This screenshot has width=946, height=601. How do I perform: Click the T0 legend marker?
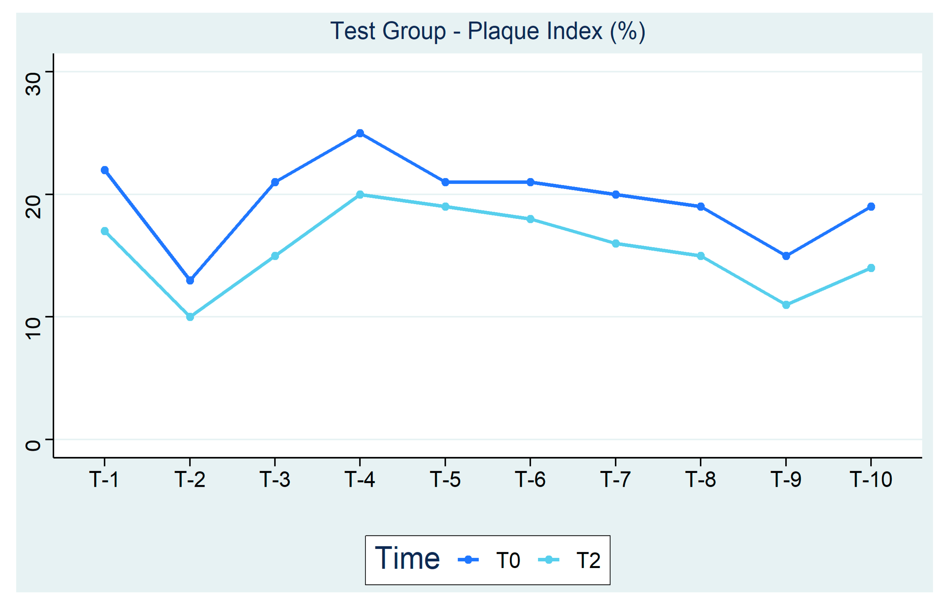[468, 560]
